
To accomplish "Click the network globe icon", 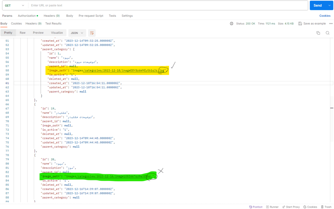I will click(232, 24).
